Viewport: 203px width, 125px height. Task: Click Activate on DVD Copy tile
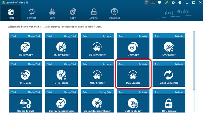pyautogui.click(x=143, y=36)
